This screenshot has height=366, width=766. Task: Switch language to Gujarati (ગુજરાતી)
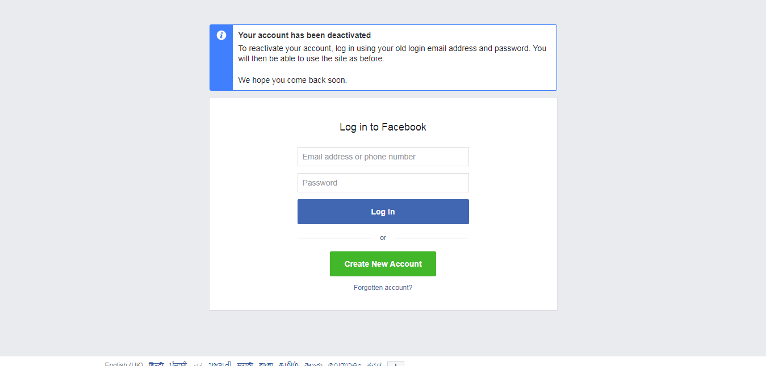(x=220, y=364)
